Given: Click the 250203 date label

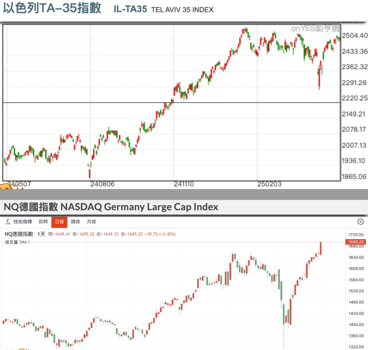Looking at the screenshot, I should [269, 184].
